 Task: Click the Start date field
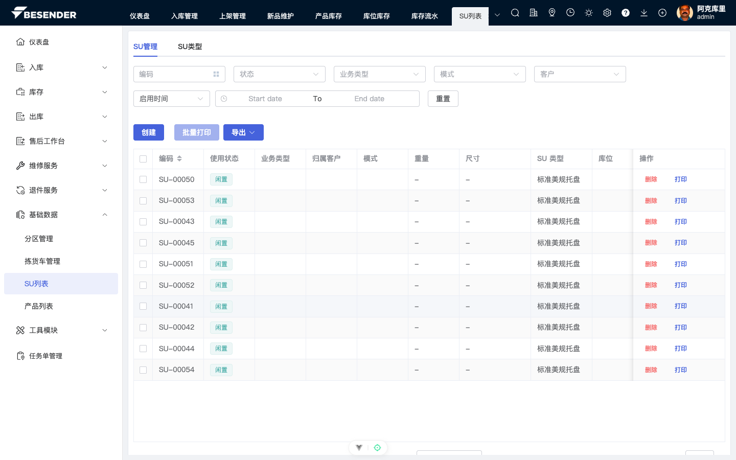click(x=265, y=99)
